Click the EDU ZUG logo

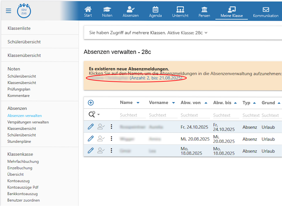pos(24,11)
